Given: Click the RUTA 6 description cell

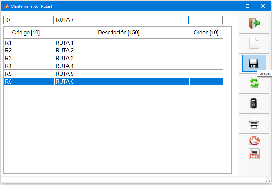Looking at the screenshot, I should click(121, 82).
